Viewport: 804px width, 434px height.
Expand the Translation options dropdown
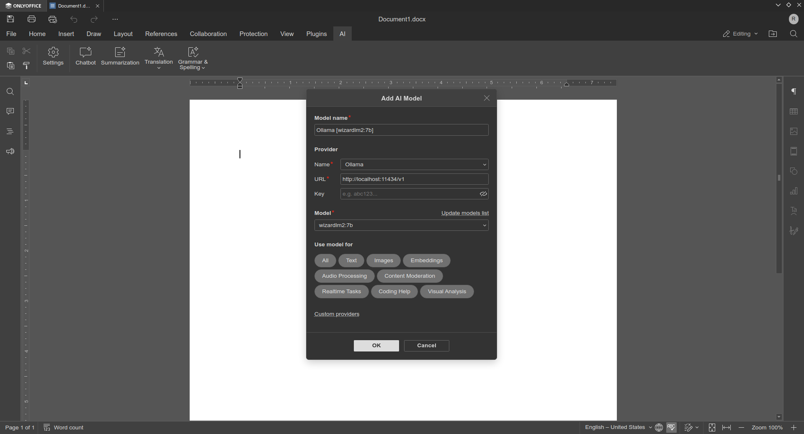(x=159, y=68)
